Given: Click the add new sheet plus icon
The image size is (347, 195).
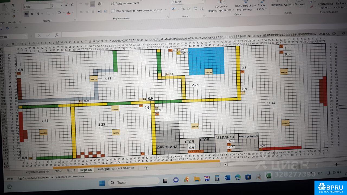Looking at the screenshot, I should tap(146, 168).
